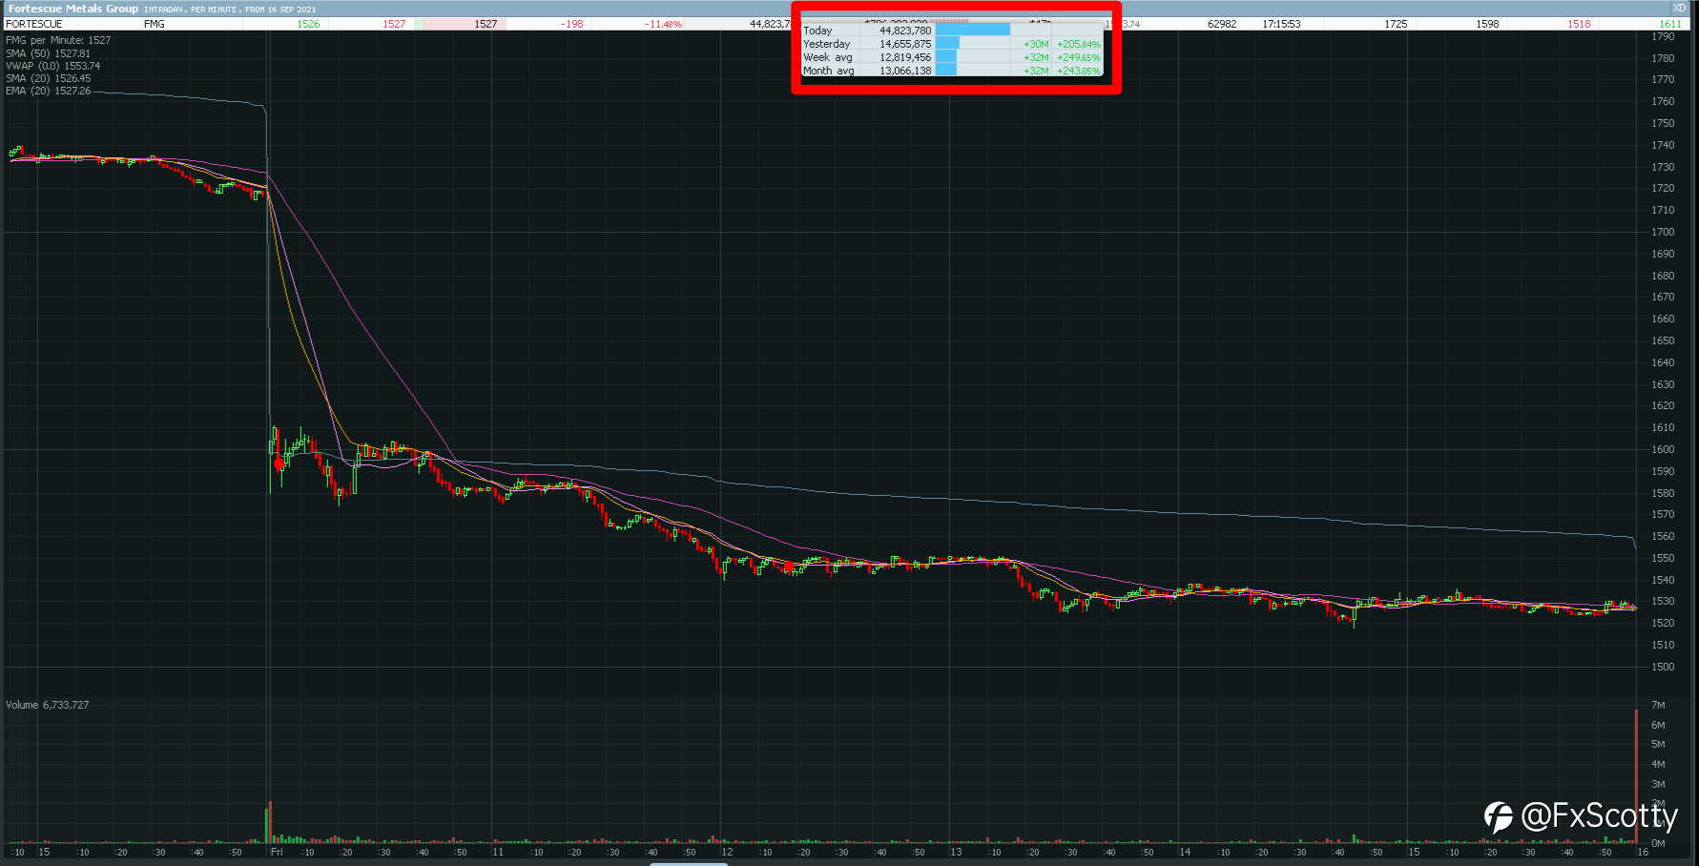Viewport: 1699px width, 866px height.
Task: Click the Today blue volume bar in popup
Action: (972, 31)
